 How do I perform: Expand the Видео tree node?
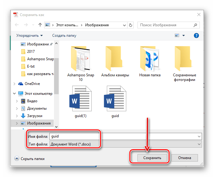(17, 101)
